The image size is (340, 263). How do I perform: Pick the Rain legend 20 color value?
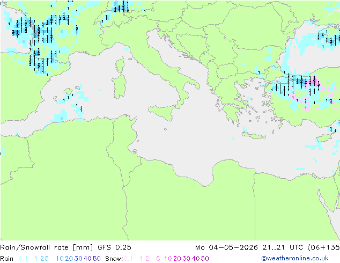[69, 259]
